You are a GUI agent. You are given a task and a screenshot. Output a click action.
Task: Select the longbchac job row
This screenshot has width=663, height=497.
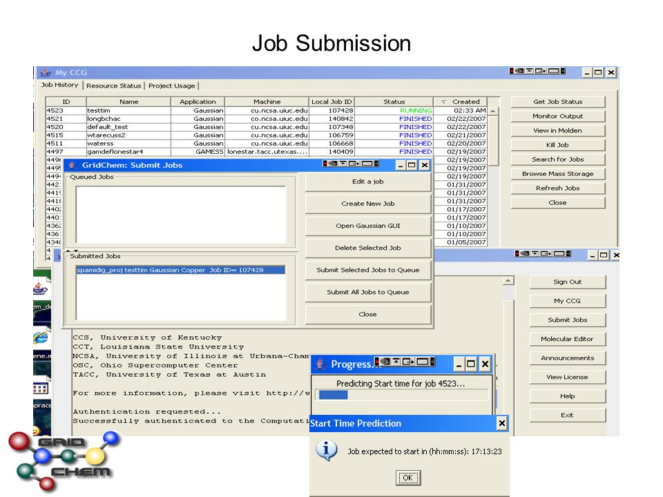(x=267, y=119)
